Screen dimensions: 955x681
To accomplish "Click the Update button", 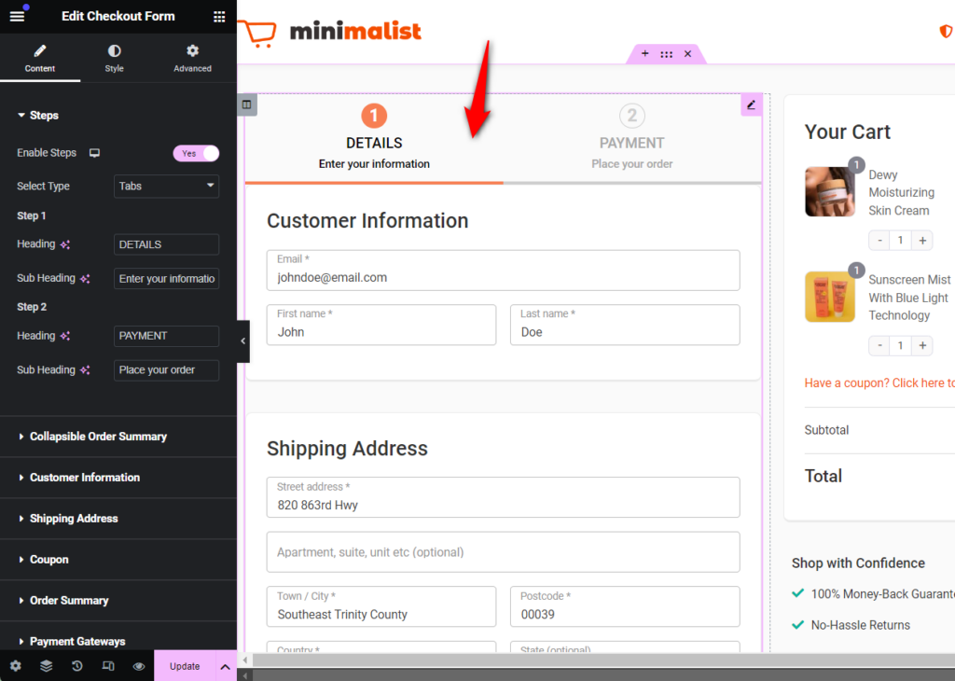I will pyautogui.click(x=183, y=666).
